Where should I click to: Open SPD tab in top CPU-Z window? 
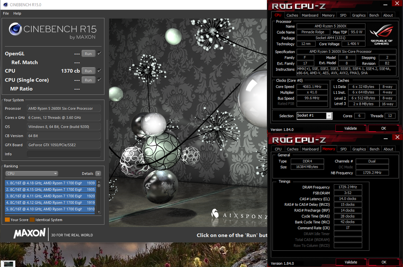click(x=343, y=15)
